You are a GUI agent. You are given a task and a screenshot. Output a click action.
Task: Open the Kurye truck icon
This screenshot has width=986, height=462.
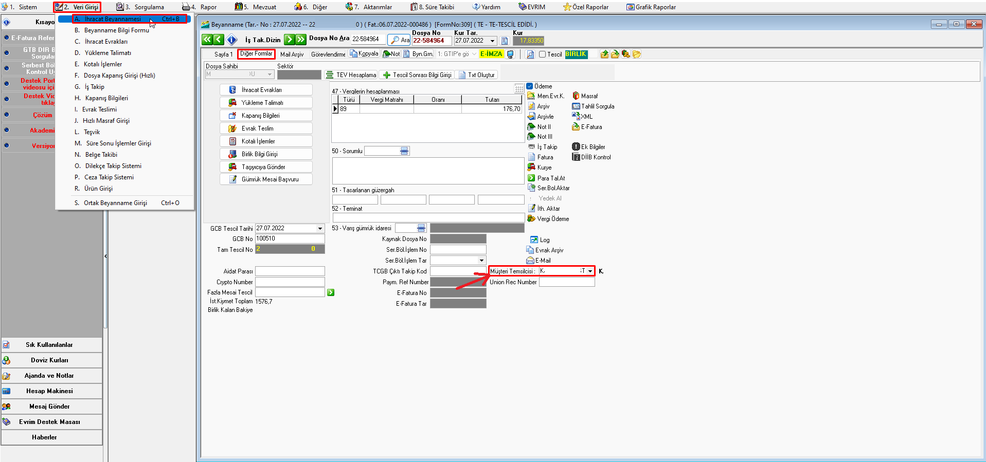pos(532,168)
